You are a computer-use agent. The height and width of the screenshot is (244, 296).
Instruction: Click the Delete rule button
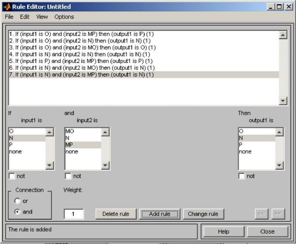(x=116, y=214)
